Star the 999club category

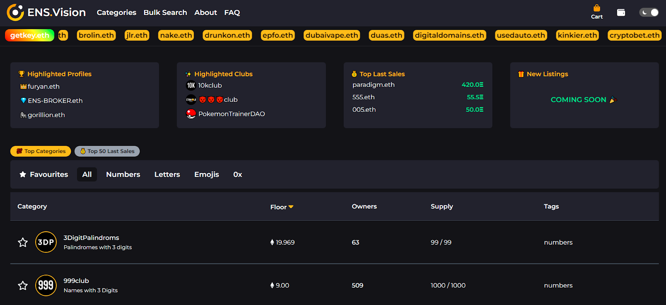(23, 285)
